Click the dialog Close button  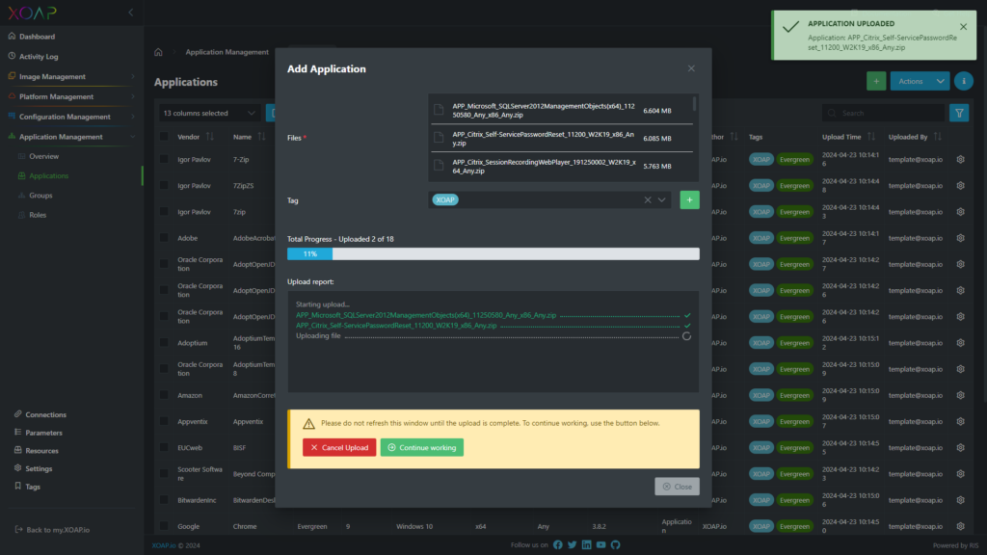point(677,487)
